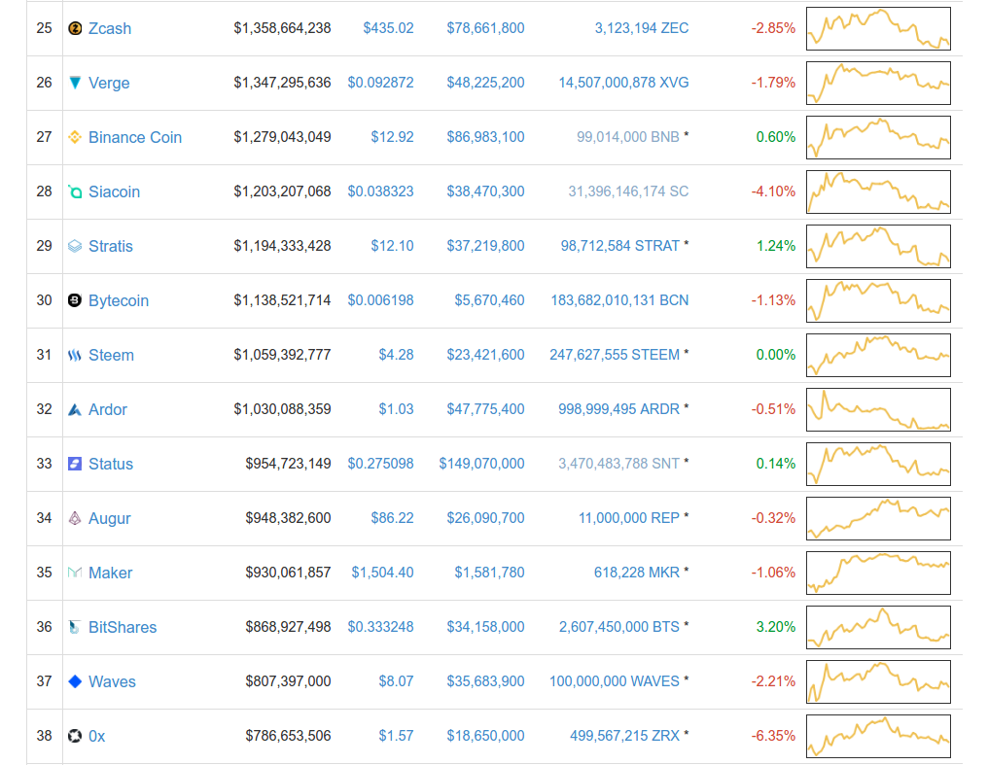The width and height of the screenshot is (988, 765).
Task: Open the Augur coin page link
Action: pos(110,519)
